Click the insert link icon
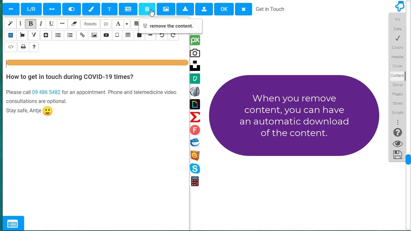 pyautogui.click(x=82, y=35)
